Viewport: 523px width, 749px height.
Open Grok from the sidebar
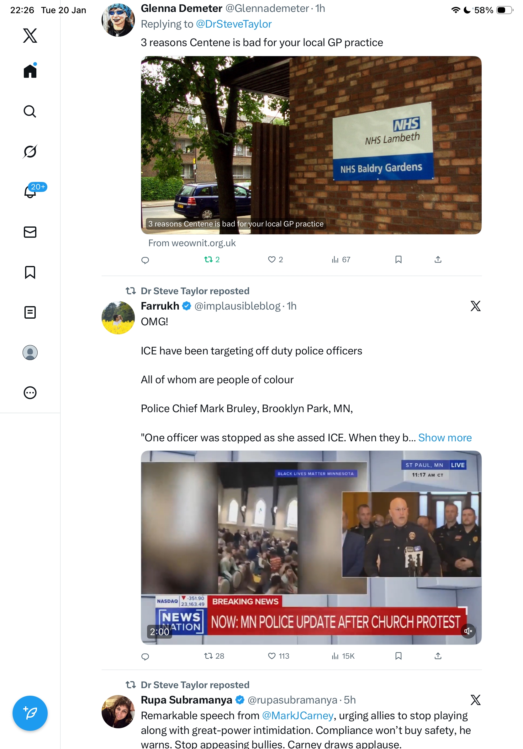pyautogui.click(x=30, y=151)
